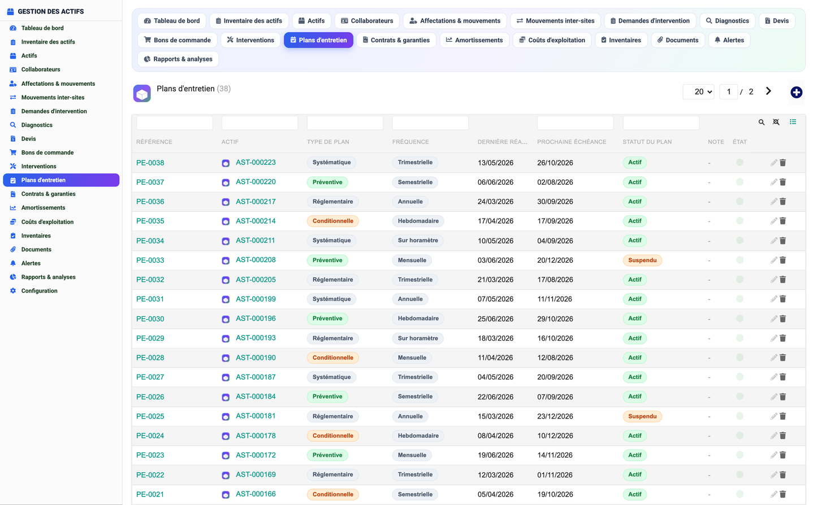Open plan reference PE-0034 link

[x=150, y=241]
